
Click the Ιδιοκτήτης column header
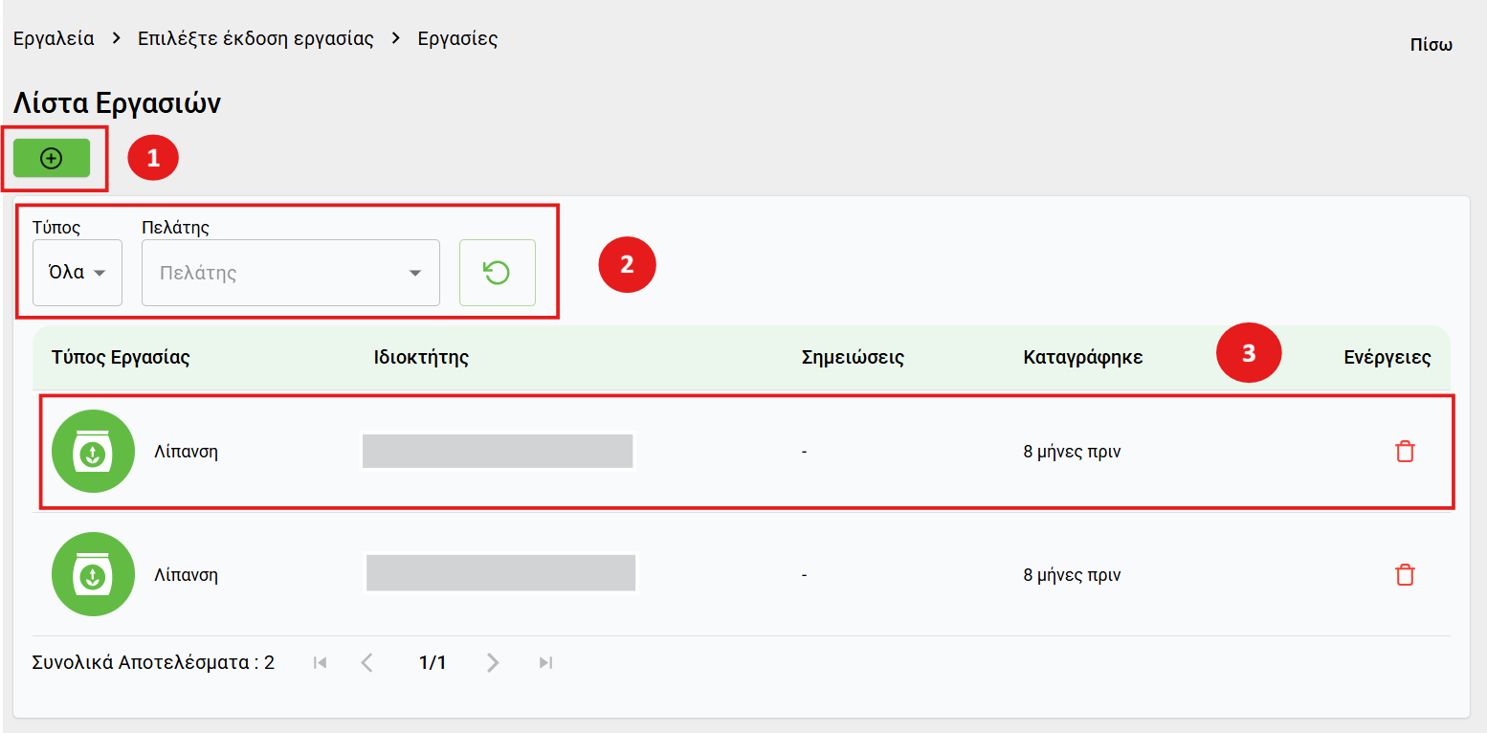click(421, 358)
